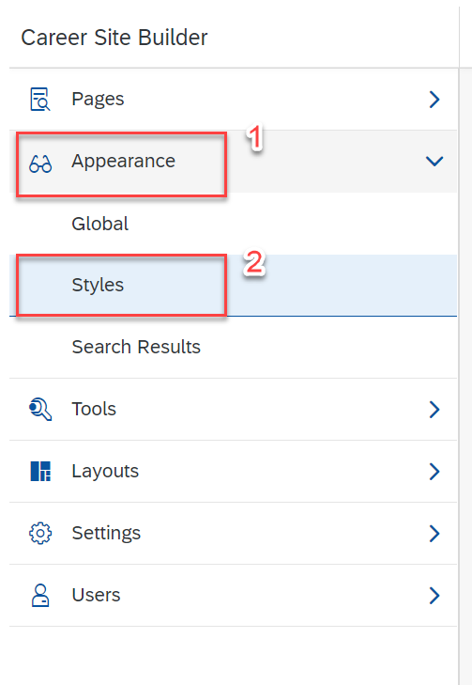Expand the Tools section chevron
The width and height of the screenshot is (472, 685).
pos(434,410)
